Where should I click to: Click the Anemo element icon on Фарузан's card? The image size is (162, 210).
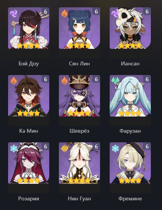coord(115,81)
